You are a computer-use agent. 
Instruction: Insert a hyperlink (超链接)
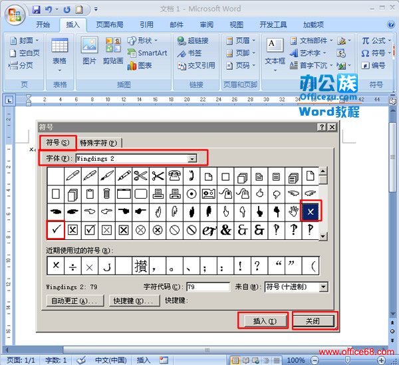pos(193,41)
